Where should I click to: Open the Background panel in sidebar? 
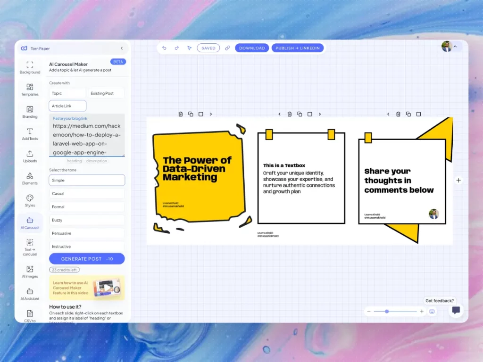coord(30,68)
